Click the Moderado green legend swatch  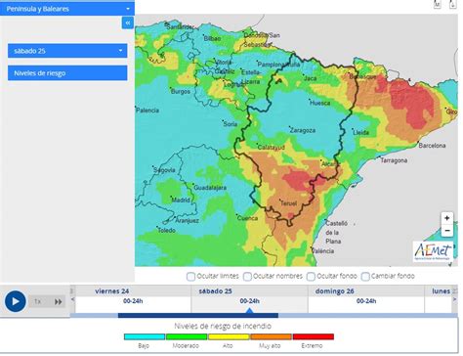coord(187,336)
